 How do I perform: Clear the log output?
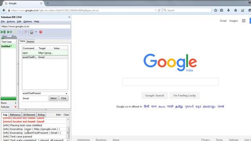pos(66,115)
